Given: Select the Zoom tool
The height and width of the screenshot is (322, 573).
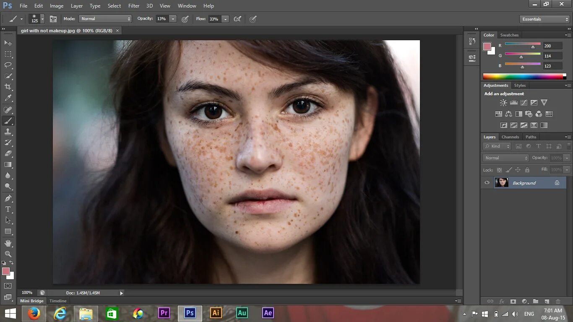Looking at the screenshot, I should pyautogui.click(x=8, y=254).
